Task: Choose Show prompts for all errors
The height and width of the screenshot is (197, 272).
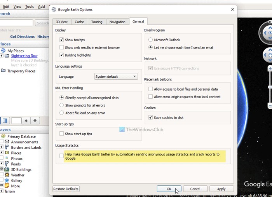Action: click(x=61, y=105)
